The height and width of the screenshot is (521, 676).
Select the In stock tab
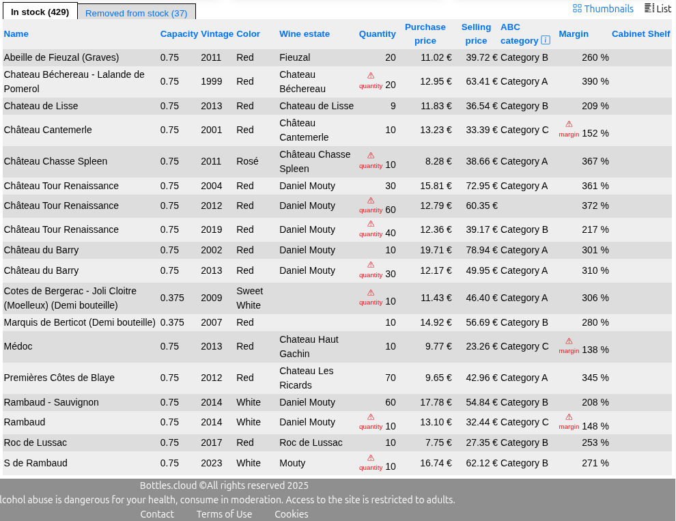click(x=40, y=12)
